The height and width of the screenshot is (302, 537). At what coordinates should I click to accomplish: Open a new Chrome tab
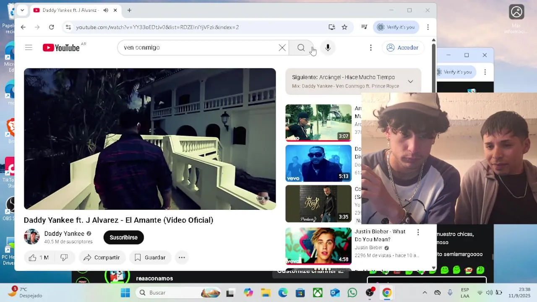point(129,10)
